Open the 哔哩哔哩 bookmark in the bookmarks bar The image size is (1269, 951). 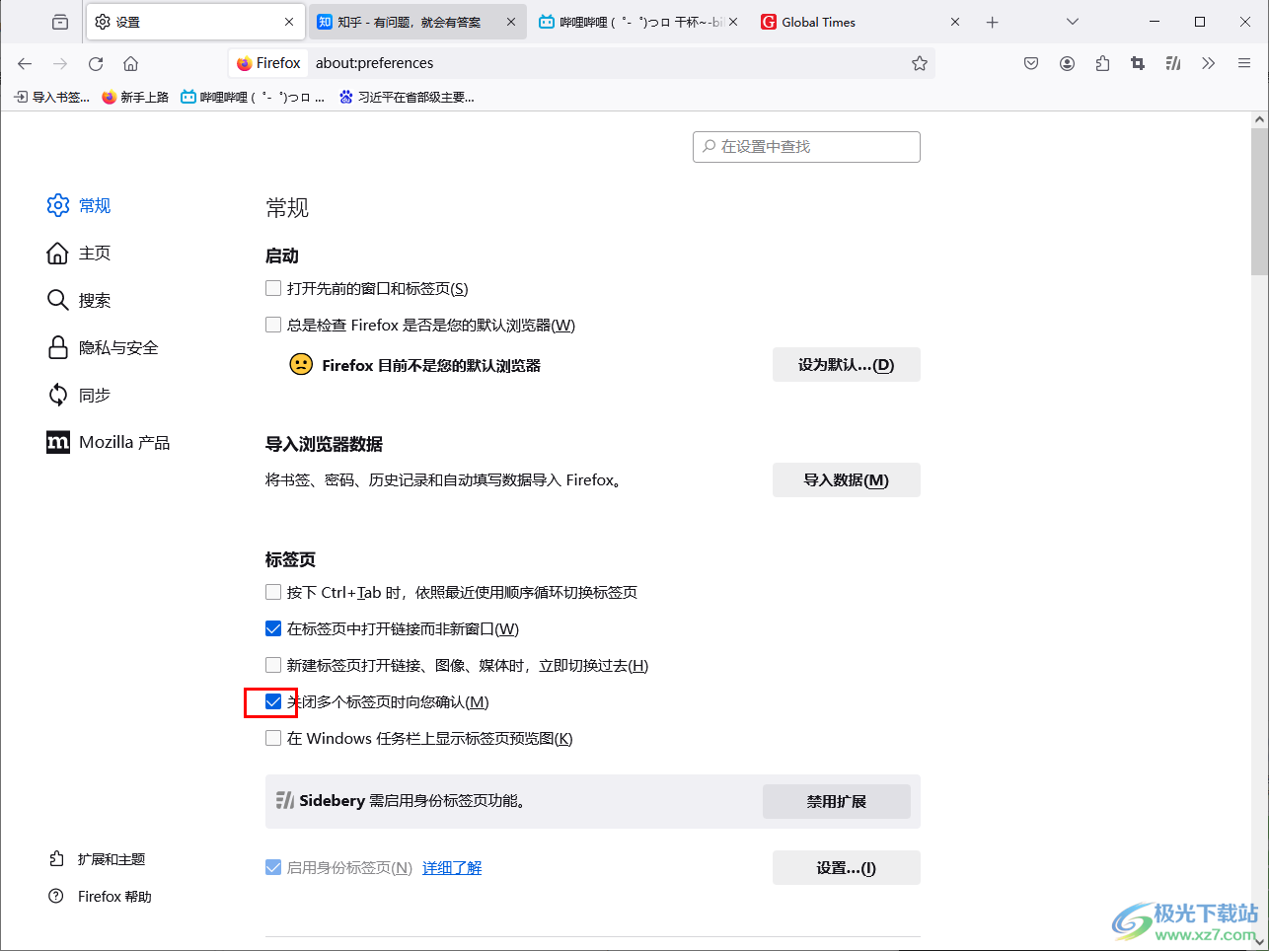(253, 97)
